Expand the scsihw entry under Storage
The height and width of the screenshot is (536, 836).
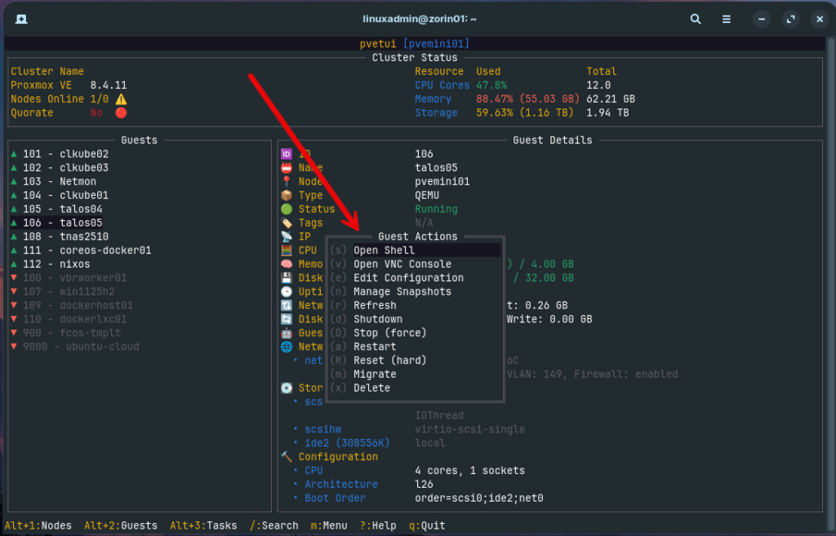coord(322,429)
